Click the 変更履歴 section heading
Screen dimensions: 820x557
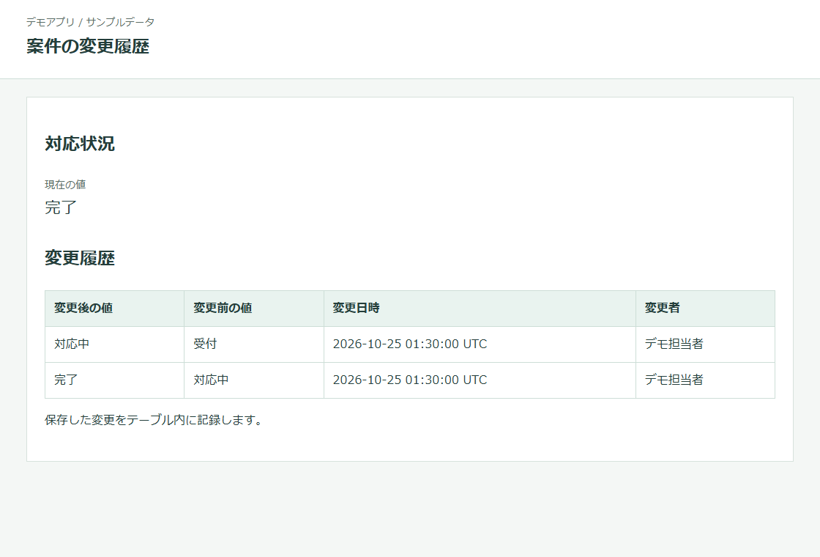click(80, 258)
